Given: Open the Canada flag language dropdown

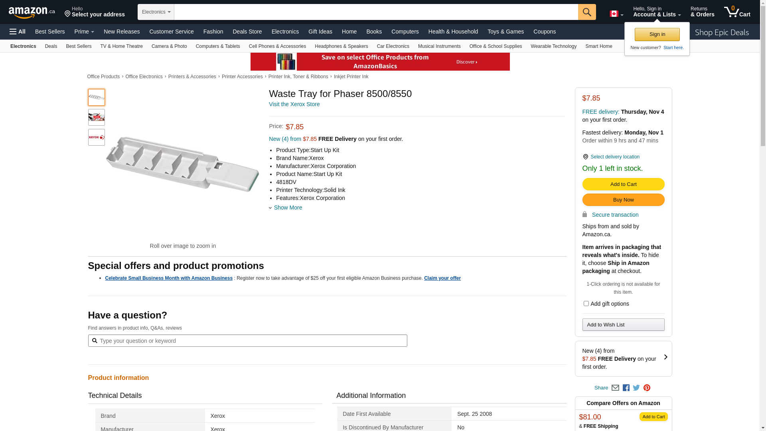Looking at the screenshot, I should coord(616,14).
